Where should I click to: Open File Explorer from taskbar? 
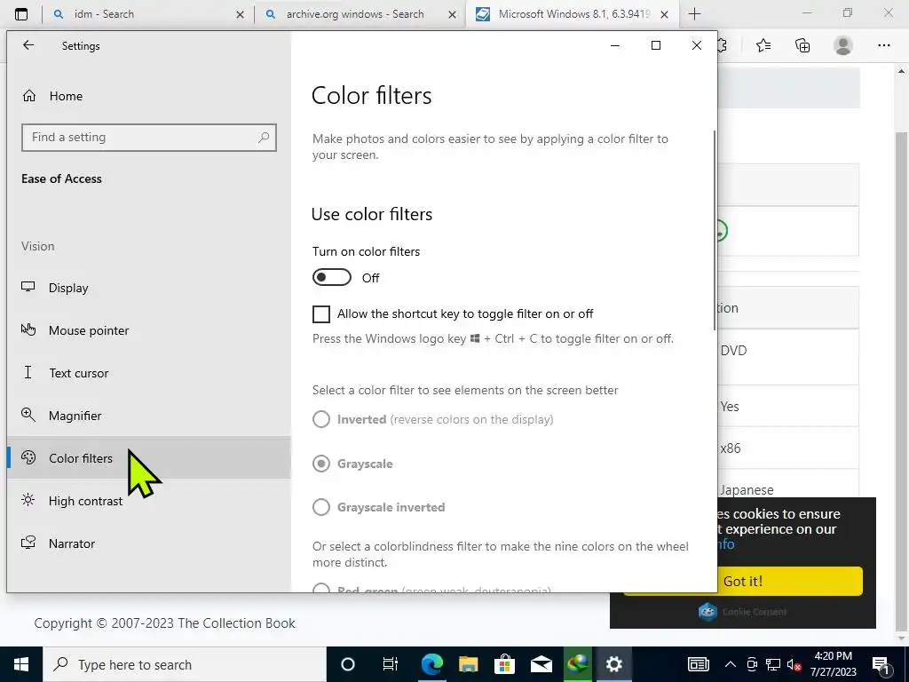469,664
